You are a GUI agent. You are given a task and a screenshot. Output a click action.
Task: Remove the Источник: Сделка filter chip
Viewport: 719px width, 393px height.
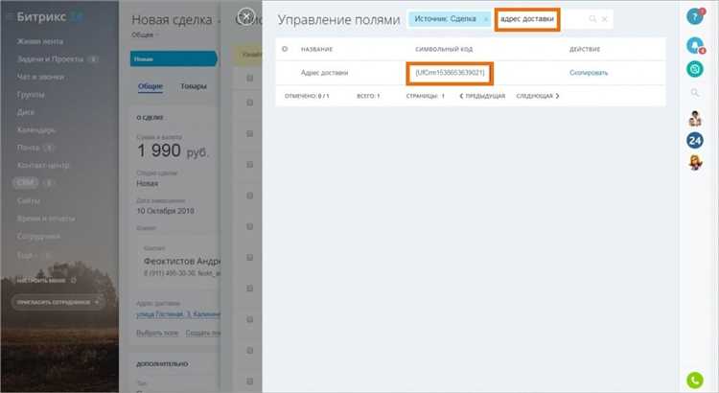pos(486,19)
